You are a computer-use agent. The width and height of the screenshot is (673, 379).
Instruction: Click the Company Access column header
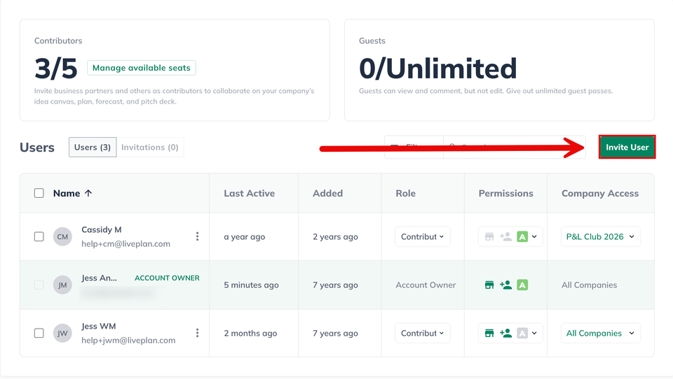click(600, 193)
